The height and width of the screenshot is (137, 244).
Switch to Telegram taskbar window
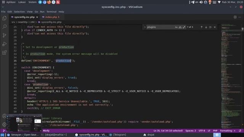tap(118, 135)
